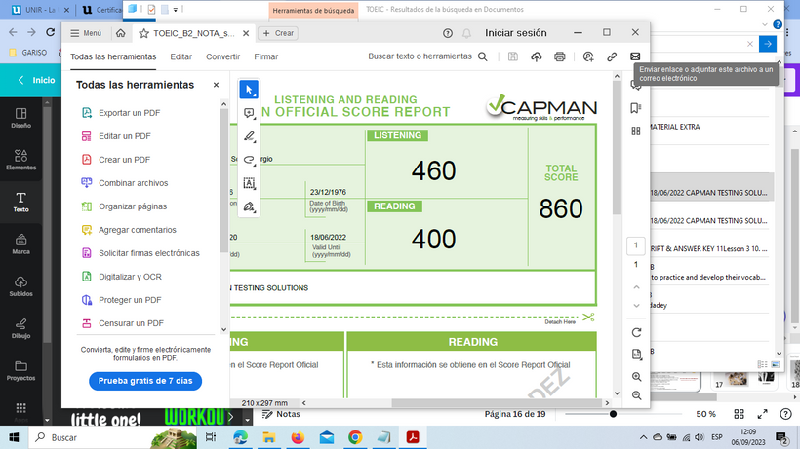Open Censurar un PDF tool
Screen dimensions: 800x449
[x=131, y=323]
